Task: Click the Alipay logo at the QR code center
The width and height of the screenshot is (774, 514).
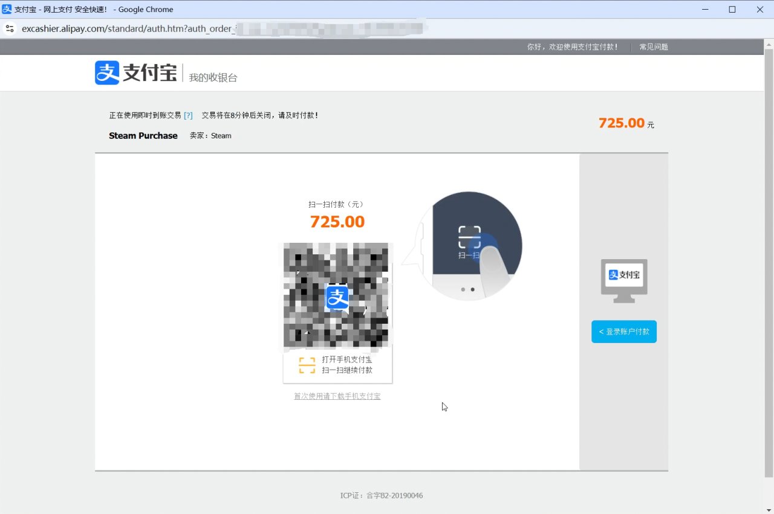Action: [337, 297]
